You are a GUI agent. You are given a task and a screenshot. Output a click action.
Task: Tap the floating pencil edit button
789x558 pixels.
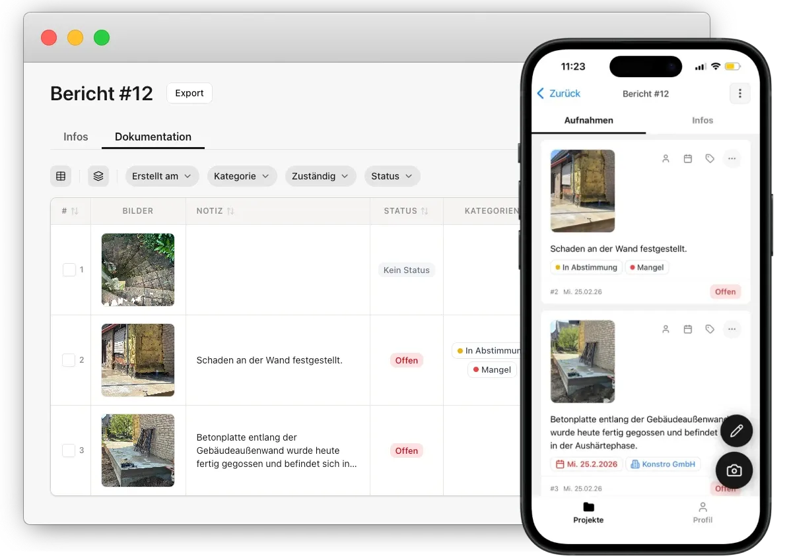pyautogui.click(x=736, y=431)
